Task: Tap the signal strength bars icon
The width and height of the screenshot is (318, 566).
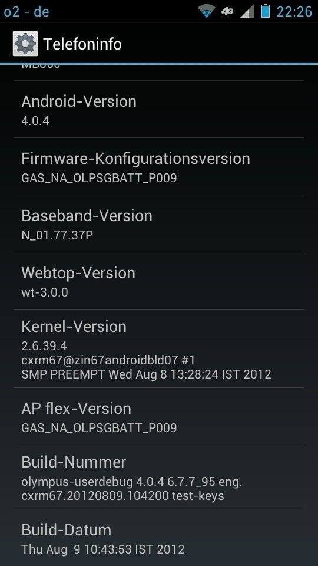Action: click(247, 12)
